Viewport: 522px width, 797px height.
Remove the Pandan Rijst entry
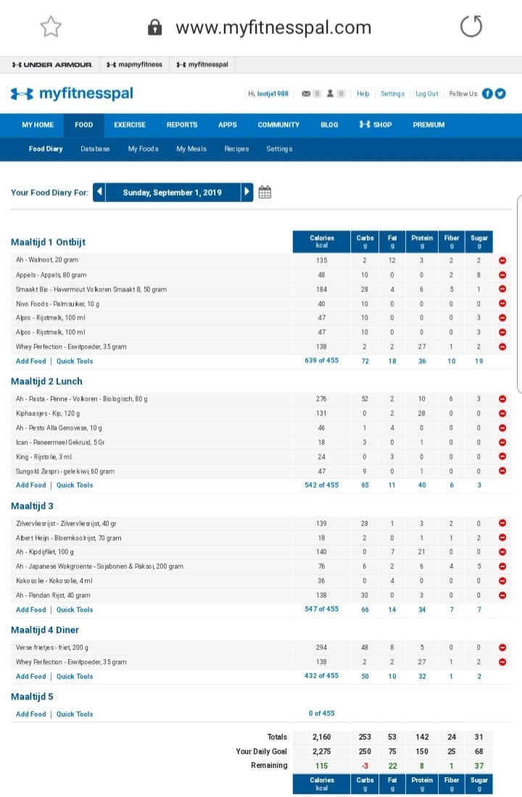click(502, 595)
